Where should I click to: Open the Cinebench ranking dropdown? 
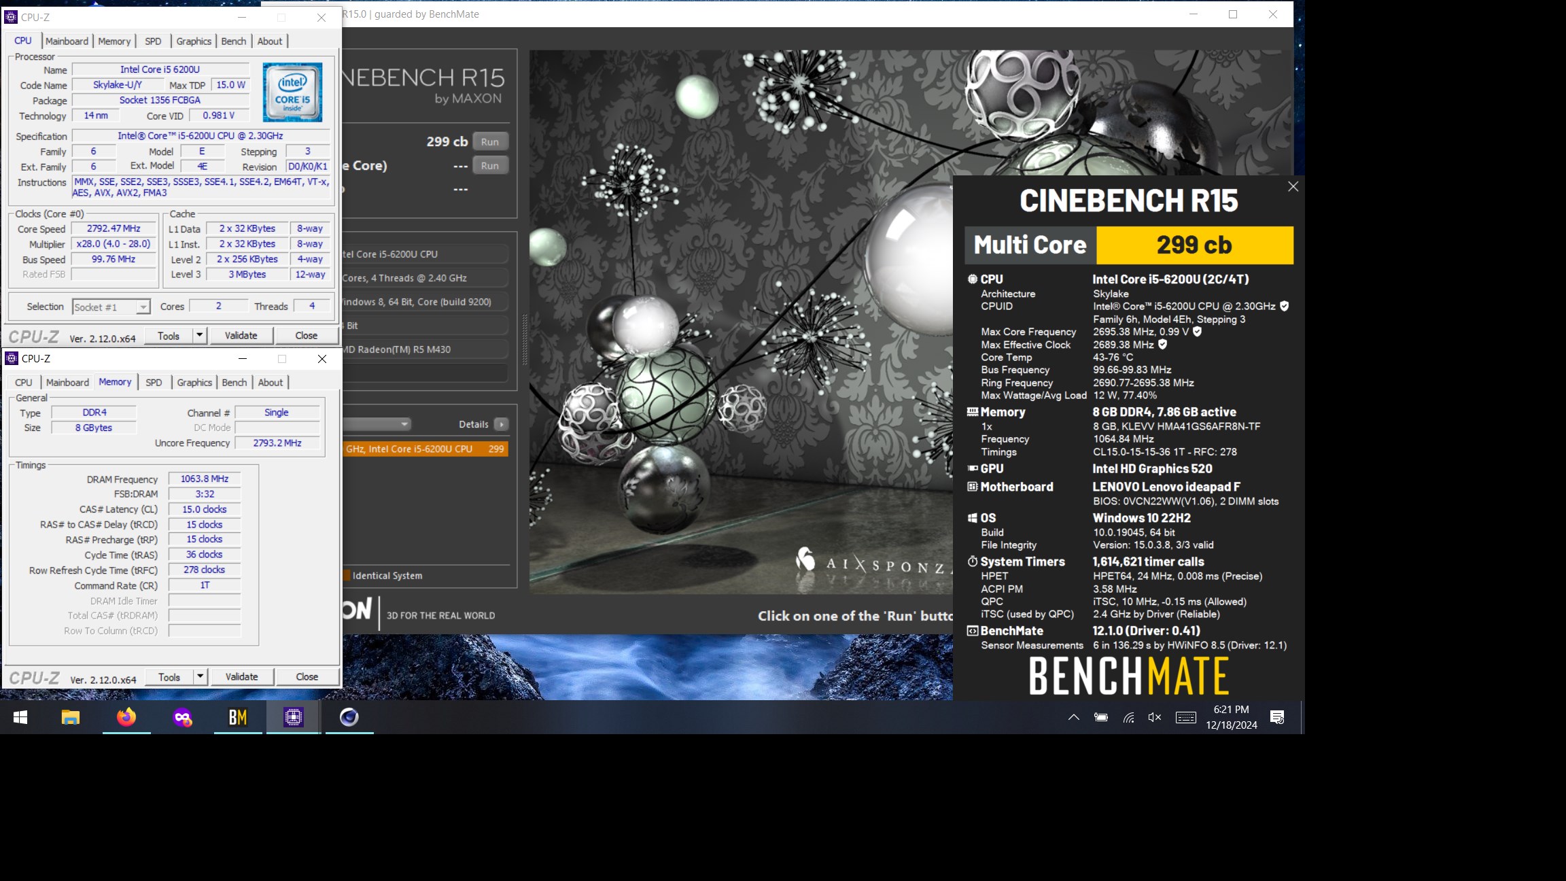pyautogui.click(x=377, y=424)
